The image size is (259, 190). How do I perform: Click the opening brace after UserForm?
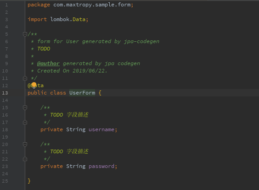tap(100, 93)
